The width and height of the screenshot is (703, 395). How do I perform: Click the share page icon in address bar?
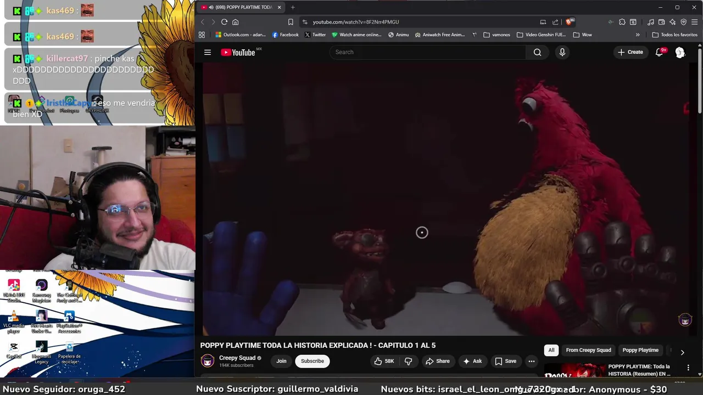pyautogui.click(x=555, y=22)
